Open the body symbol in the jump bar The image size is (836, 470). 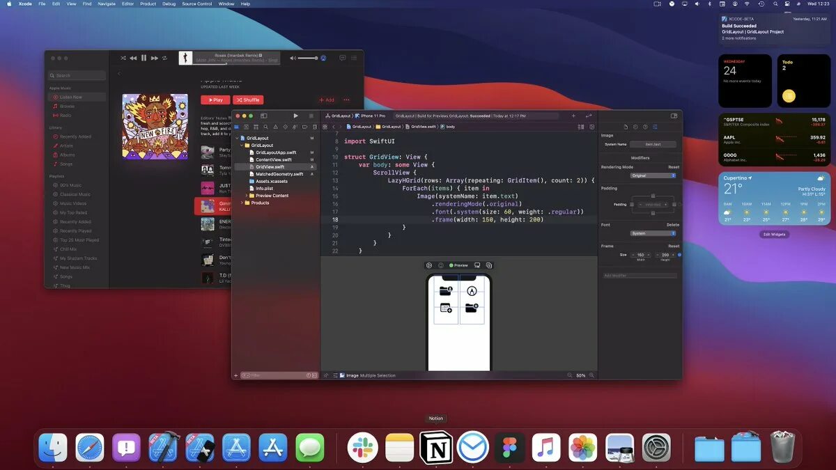click(447, 127)
